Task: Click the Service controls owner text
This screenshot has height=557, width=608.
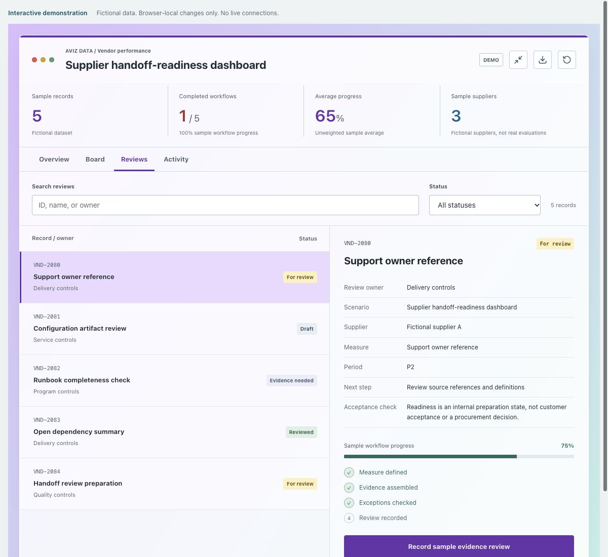Action: click(55, 340)
